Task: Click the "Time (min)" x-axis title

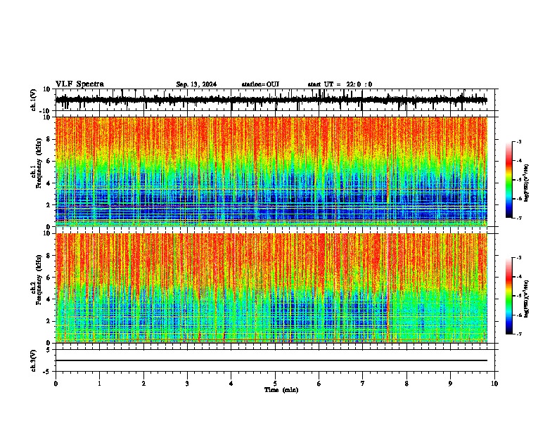Action: pos(281,390)
